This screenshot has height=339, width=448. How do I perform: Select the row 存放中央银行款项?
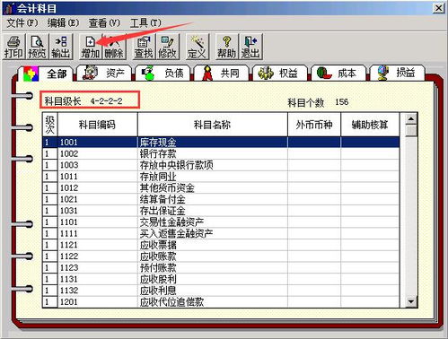[x=221, y=165]
